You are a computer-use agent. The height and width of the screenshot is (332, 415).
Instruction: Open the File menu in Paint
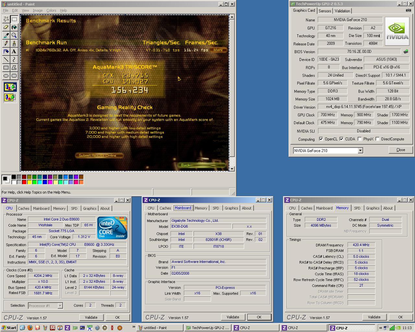[6, 10]
